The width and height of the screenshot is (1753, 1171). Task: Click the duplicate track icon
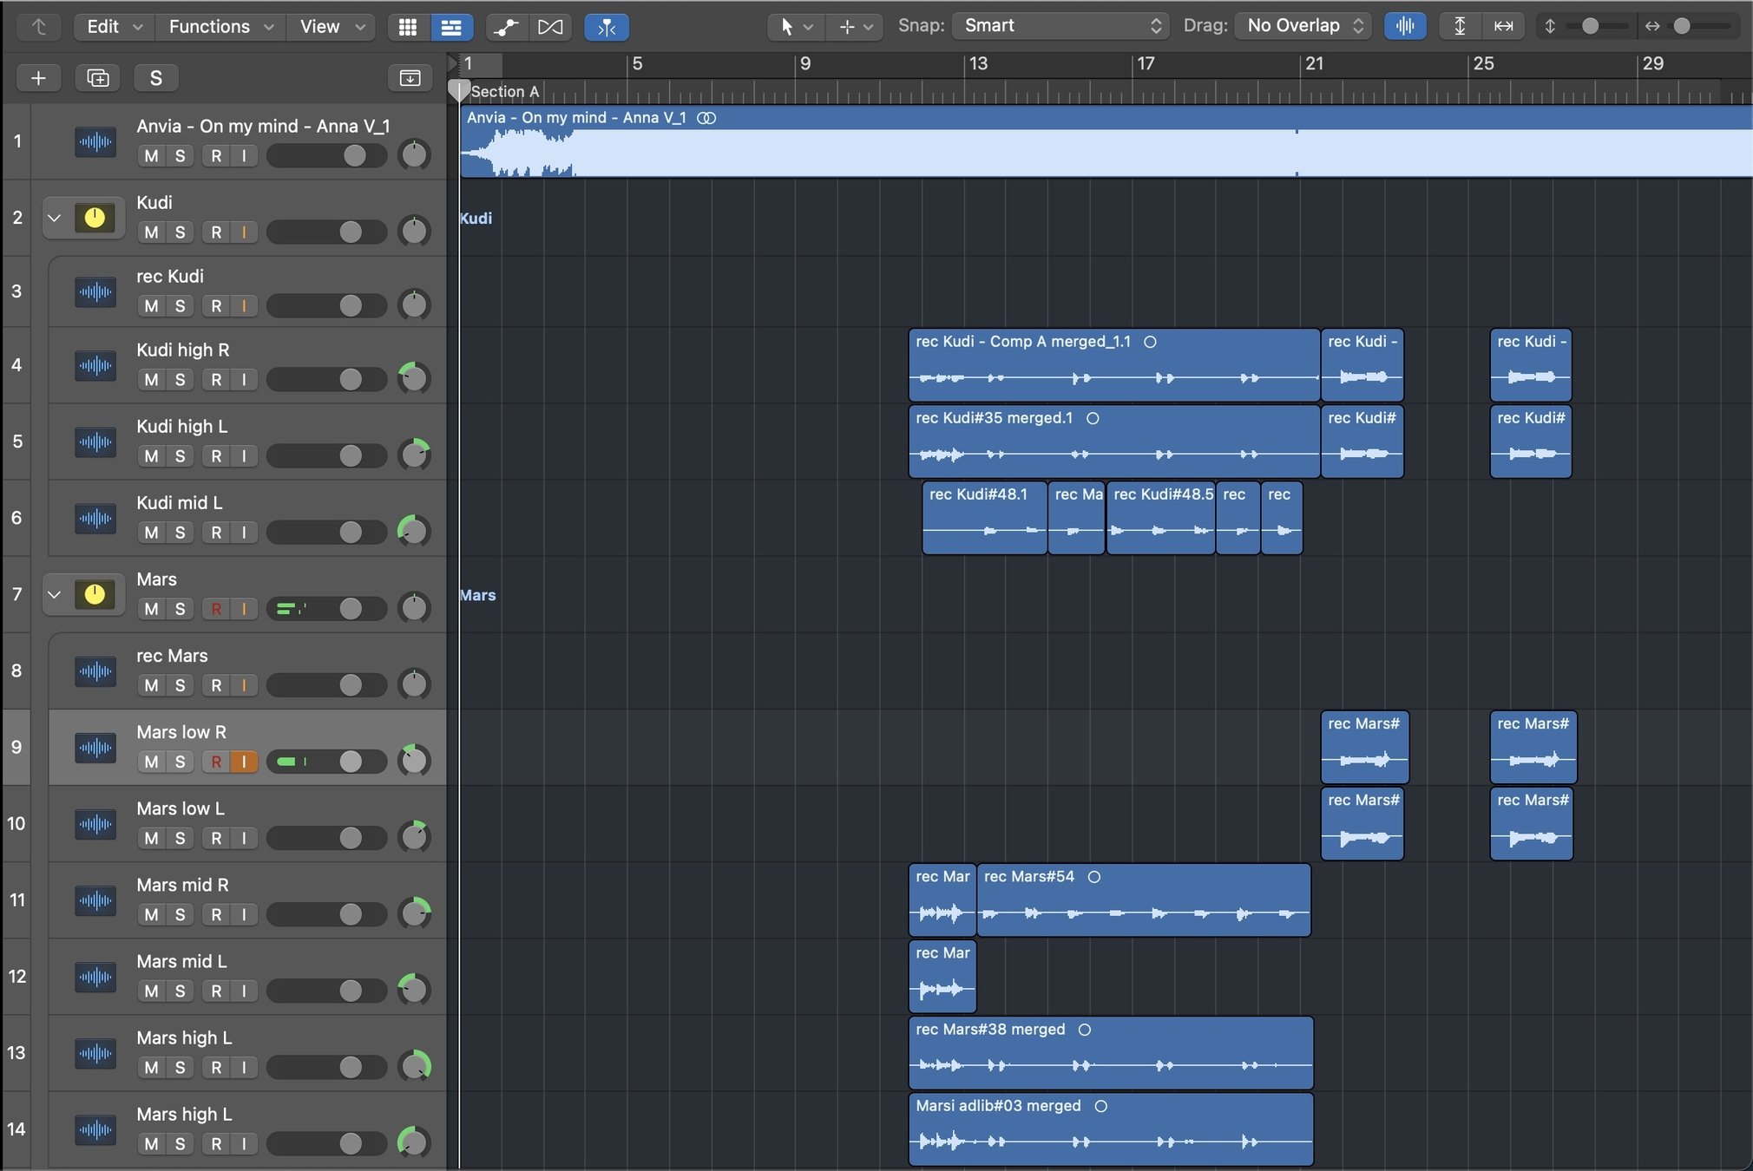coord(98,78)
